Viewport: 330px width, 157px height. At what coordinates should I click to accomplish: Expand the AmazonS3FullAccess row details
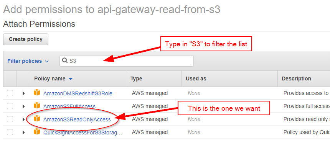click(23, 106)
